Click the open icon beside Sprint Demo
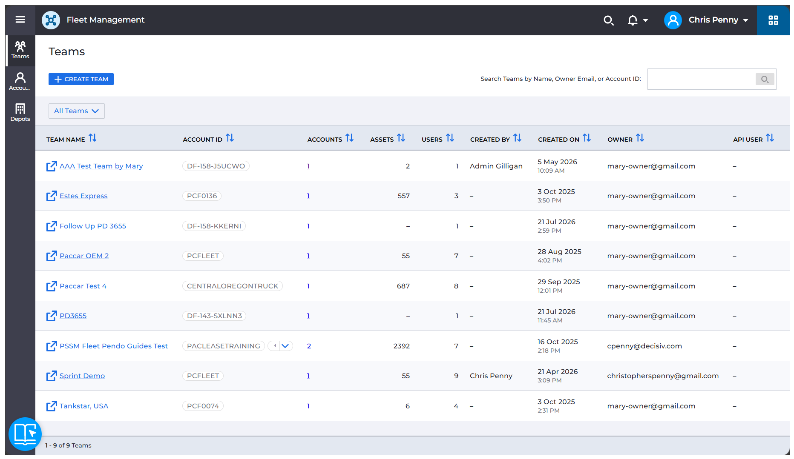794x459 pixels. pos(52,376)
